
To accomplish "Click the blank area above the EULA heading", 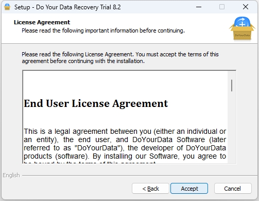I will [125, 84].
